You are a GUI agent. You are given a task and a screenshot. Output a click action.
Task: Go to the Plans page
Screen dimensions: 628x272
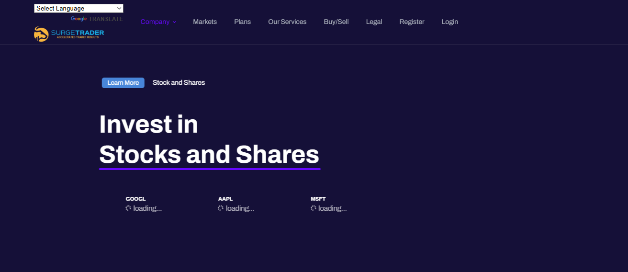pyautogui.click(x=242, y=22)
